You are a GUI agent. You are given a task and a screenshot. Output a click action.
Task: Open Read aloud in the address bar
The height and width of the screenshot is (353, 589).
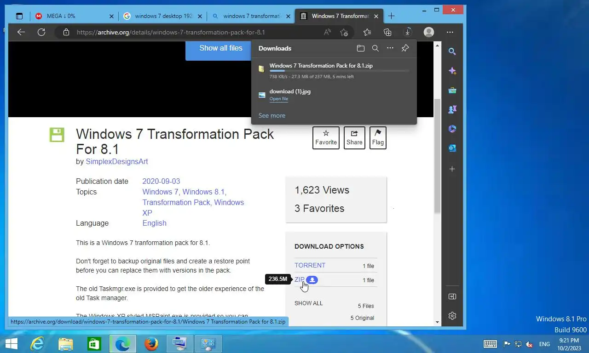(327, 32)
